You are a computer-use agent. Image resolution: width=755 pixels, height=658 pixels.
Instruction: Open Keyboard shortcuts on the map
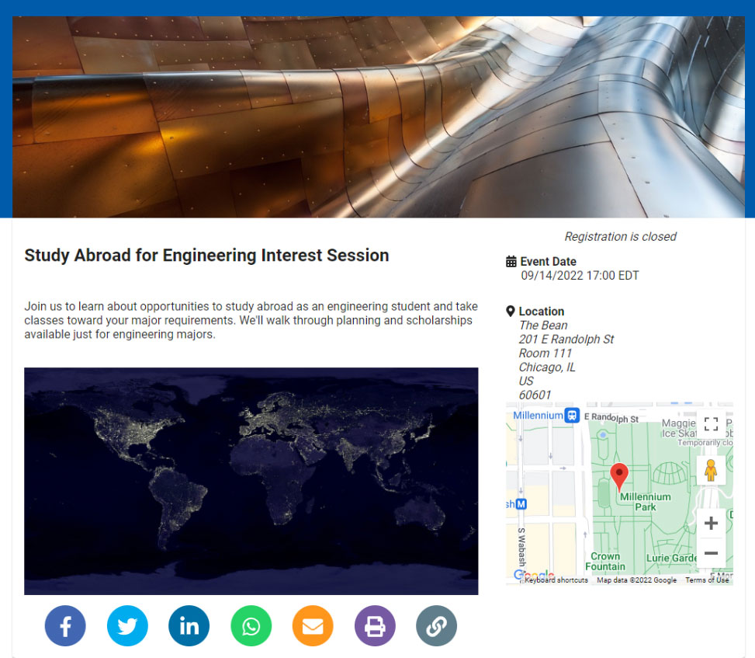[x=556, y=580]
